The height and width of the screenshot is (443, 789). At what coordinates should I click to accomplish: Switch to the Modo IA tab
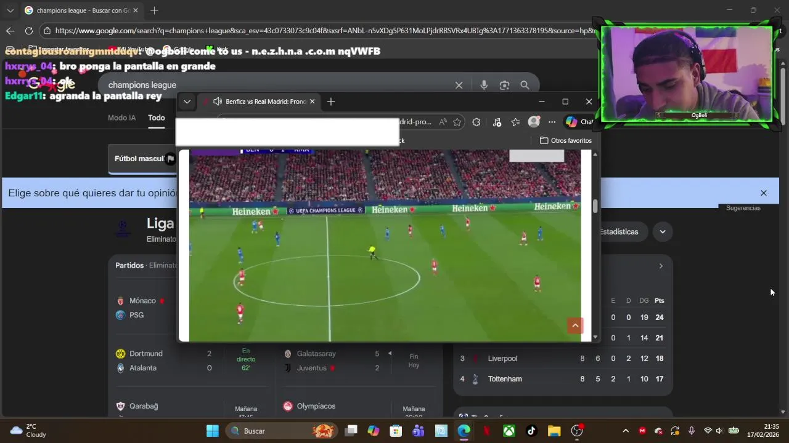[x=121, y=118]
